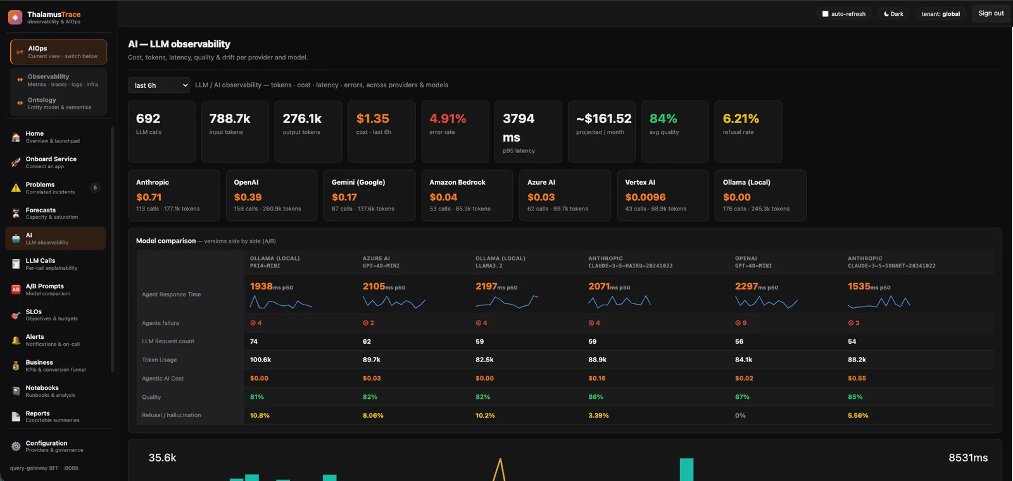Open the Vertex AI provider card

(x=663, y=195)
